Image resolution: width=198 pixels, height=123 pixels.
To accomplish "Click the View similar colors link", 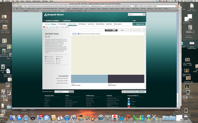I will tap(62, 83).
